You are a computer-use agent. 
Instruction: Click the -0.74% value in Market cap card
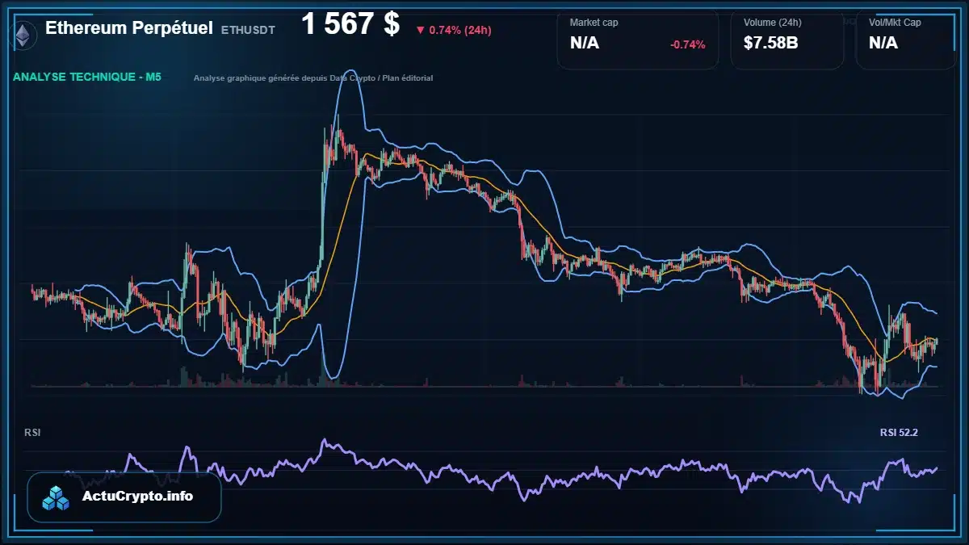click(x=688, y=44)
